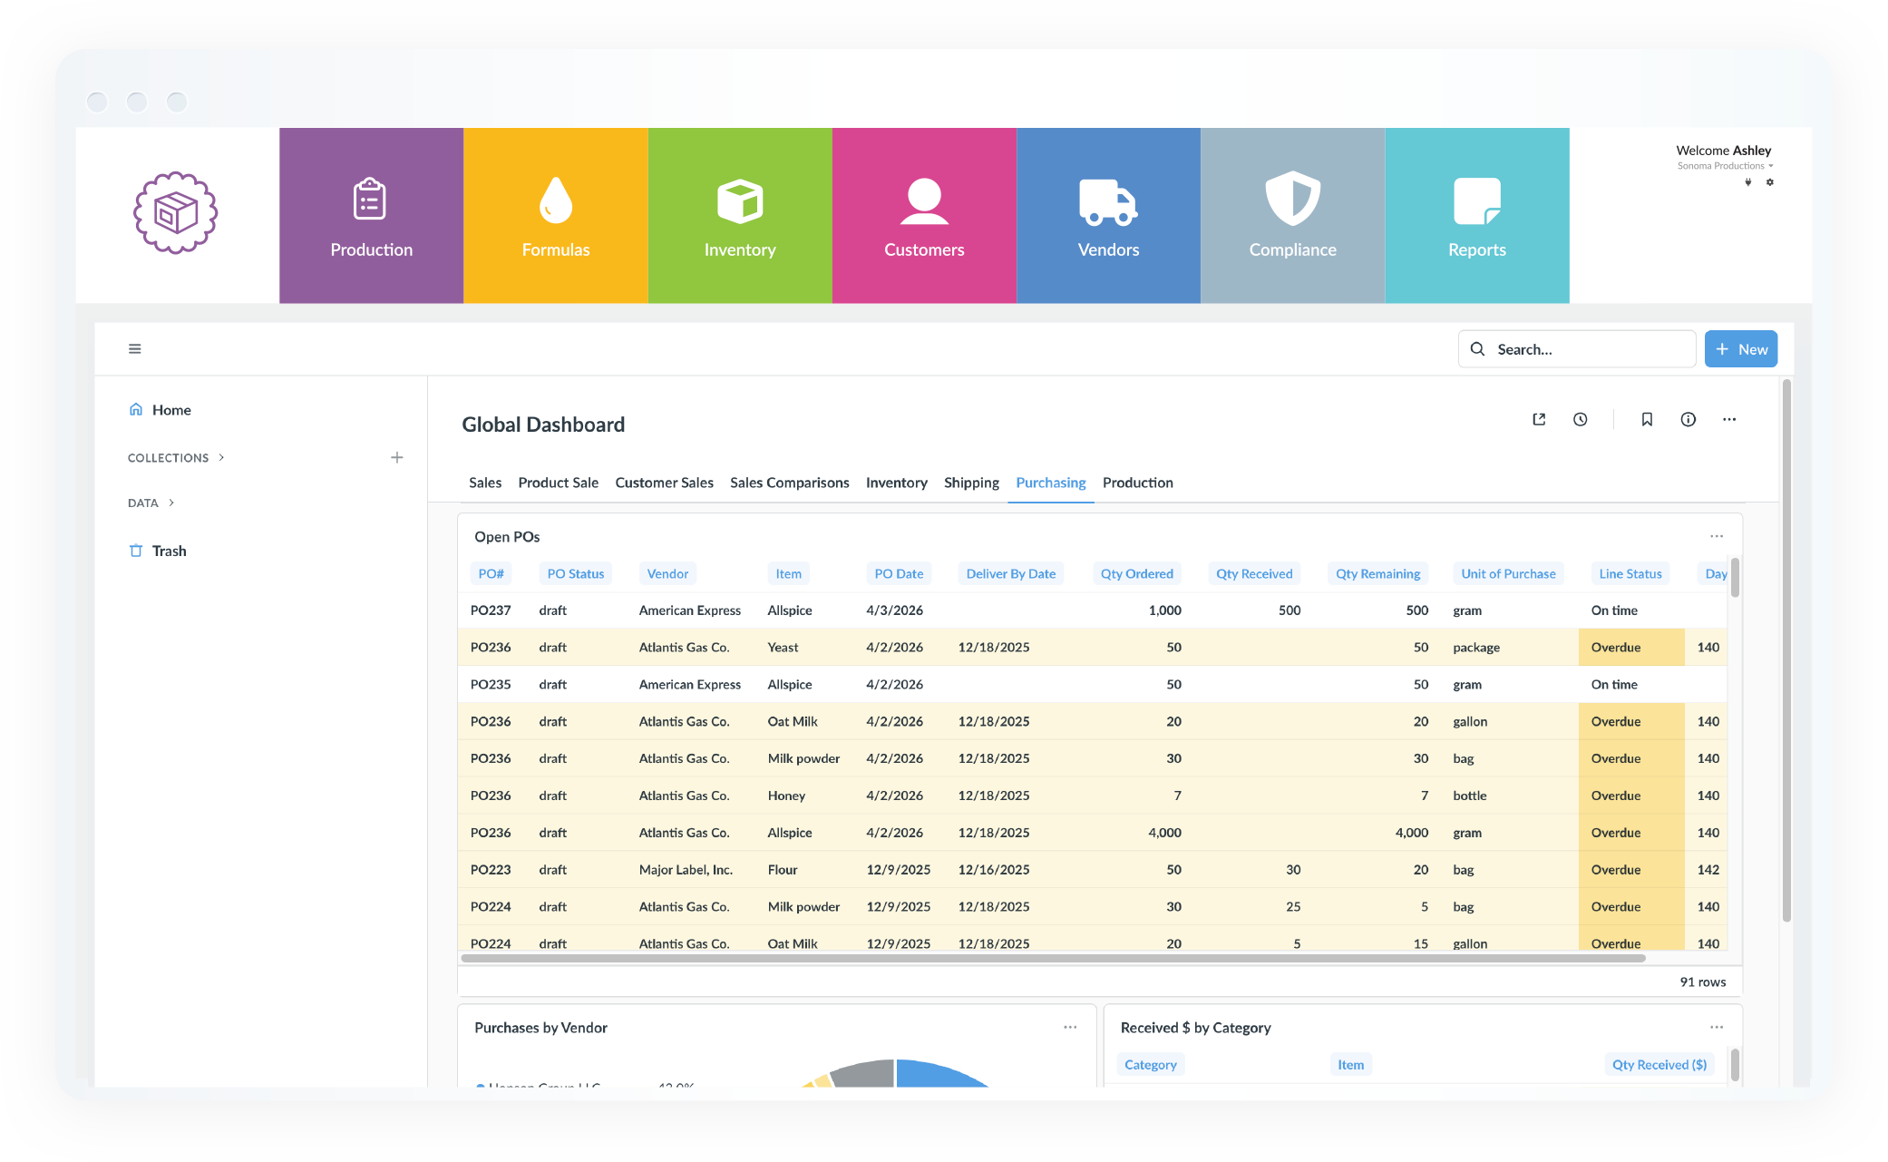Add a new collection with plus icon
1888x1162 pixels.
click(396, 457)
